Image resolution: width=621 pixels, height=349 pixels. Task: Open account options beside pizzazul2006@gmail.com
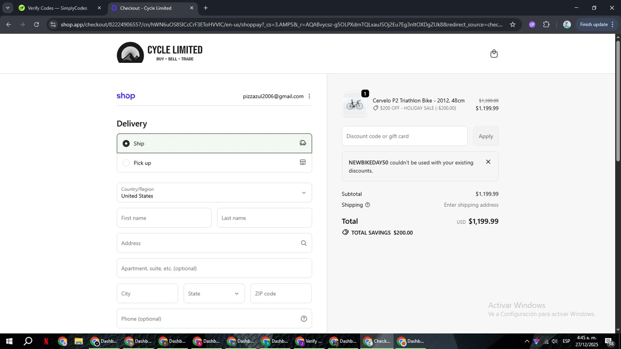[x=309, y=96]
